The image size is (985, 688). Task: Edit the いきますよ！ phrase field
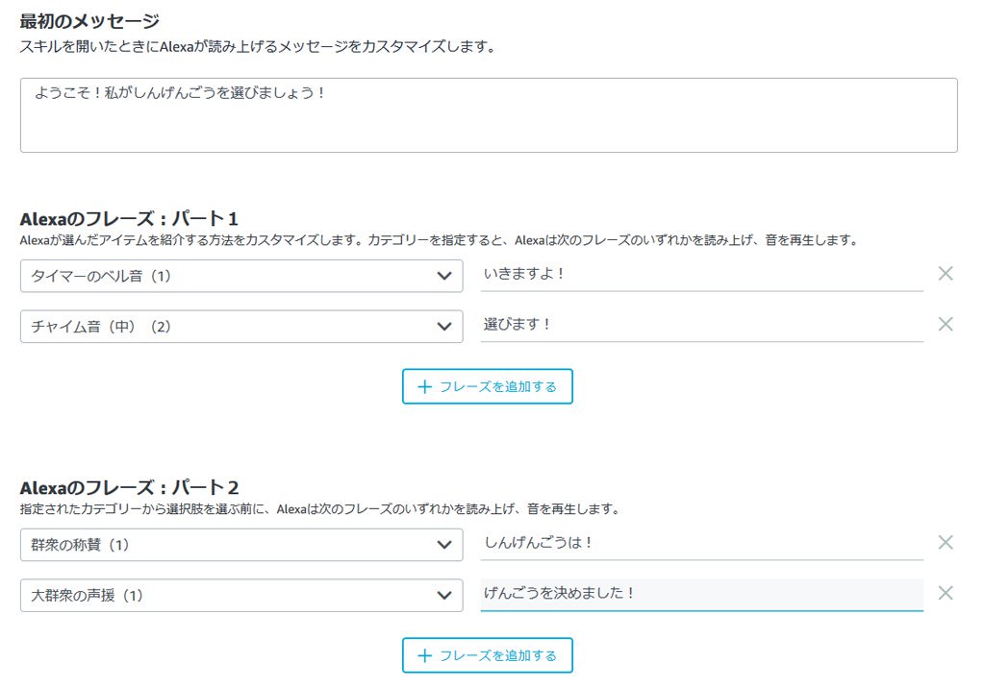(x=701, y=275)
